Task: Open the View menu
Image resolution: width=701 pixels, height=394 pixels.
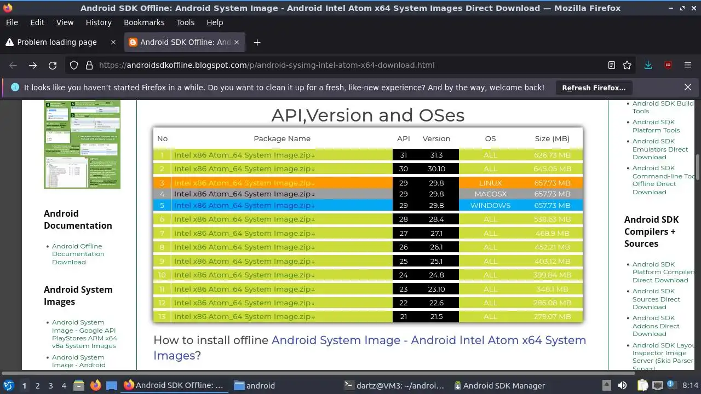Action: coord(65,22)
